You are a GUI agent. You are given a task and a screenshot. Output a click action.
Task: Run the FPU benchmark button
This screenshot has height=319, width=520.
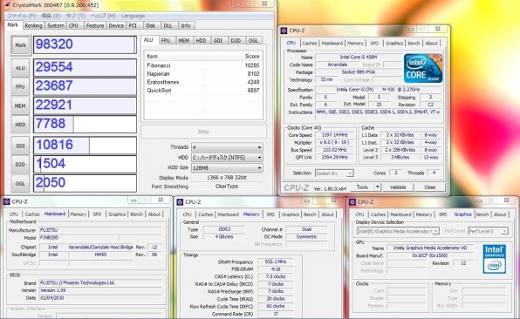tap(20, 86)
